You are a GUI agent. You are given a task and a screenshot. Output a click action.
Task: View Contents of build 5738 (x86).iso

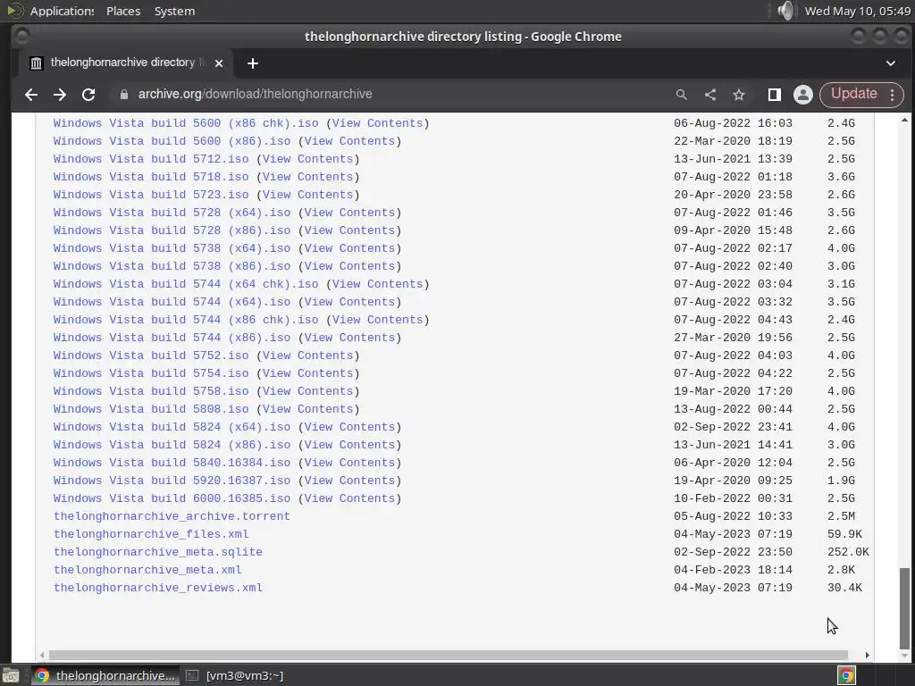(x=349, y=266)
